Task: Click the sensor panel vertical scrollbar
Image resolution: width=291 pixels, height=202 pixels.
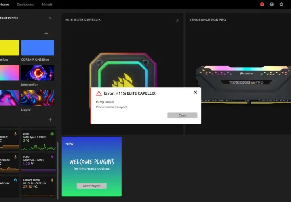Action: click(x=58, y=170)
